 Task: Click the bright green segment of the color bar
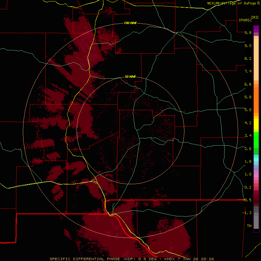(x=256, y=140)
